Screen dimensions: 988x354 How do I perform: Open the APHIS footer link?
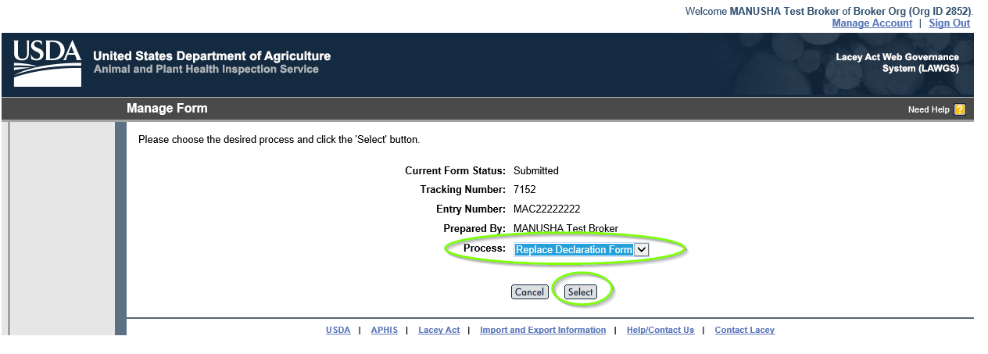click(x=384, y=330)
